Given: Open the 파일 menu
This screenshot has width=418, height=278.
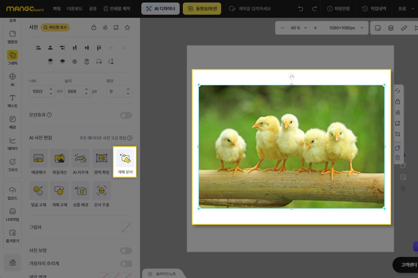Looking at the screenshot, I should 57,9.
